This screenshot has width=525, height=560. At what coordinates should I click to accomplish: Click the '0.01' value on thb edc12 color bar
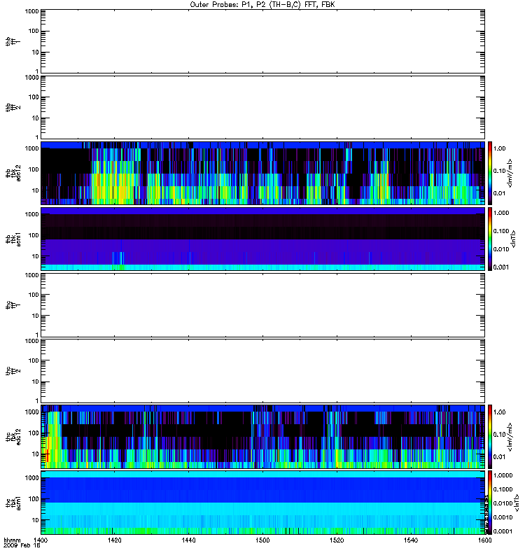pyautogui.click(x=499, y=193)
